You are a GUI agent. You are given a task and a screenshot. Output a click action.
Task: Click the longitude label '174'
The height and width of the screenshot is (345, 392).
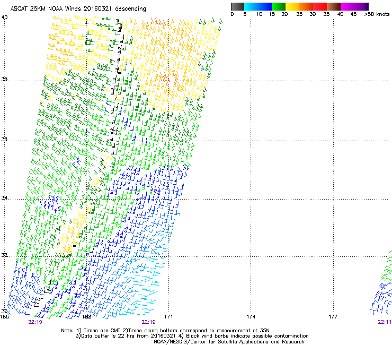pos(251,317)
